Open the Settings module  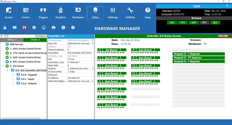[113, 13]
